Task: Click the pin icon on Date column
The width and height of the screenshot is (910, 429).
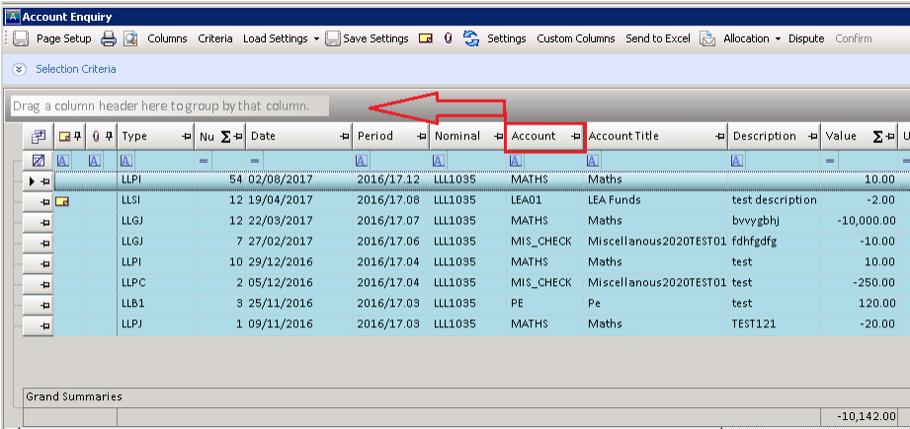Action: point(344,137)
